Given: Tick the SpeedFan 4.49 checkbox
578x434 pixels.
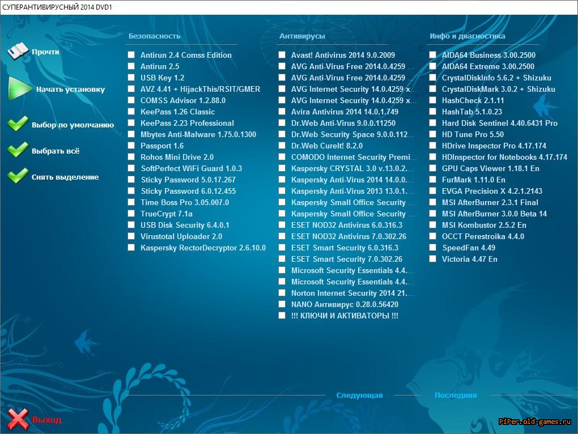Looking at the screenshot, I should pyautogui.click(x=433, y=248).
